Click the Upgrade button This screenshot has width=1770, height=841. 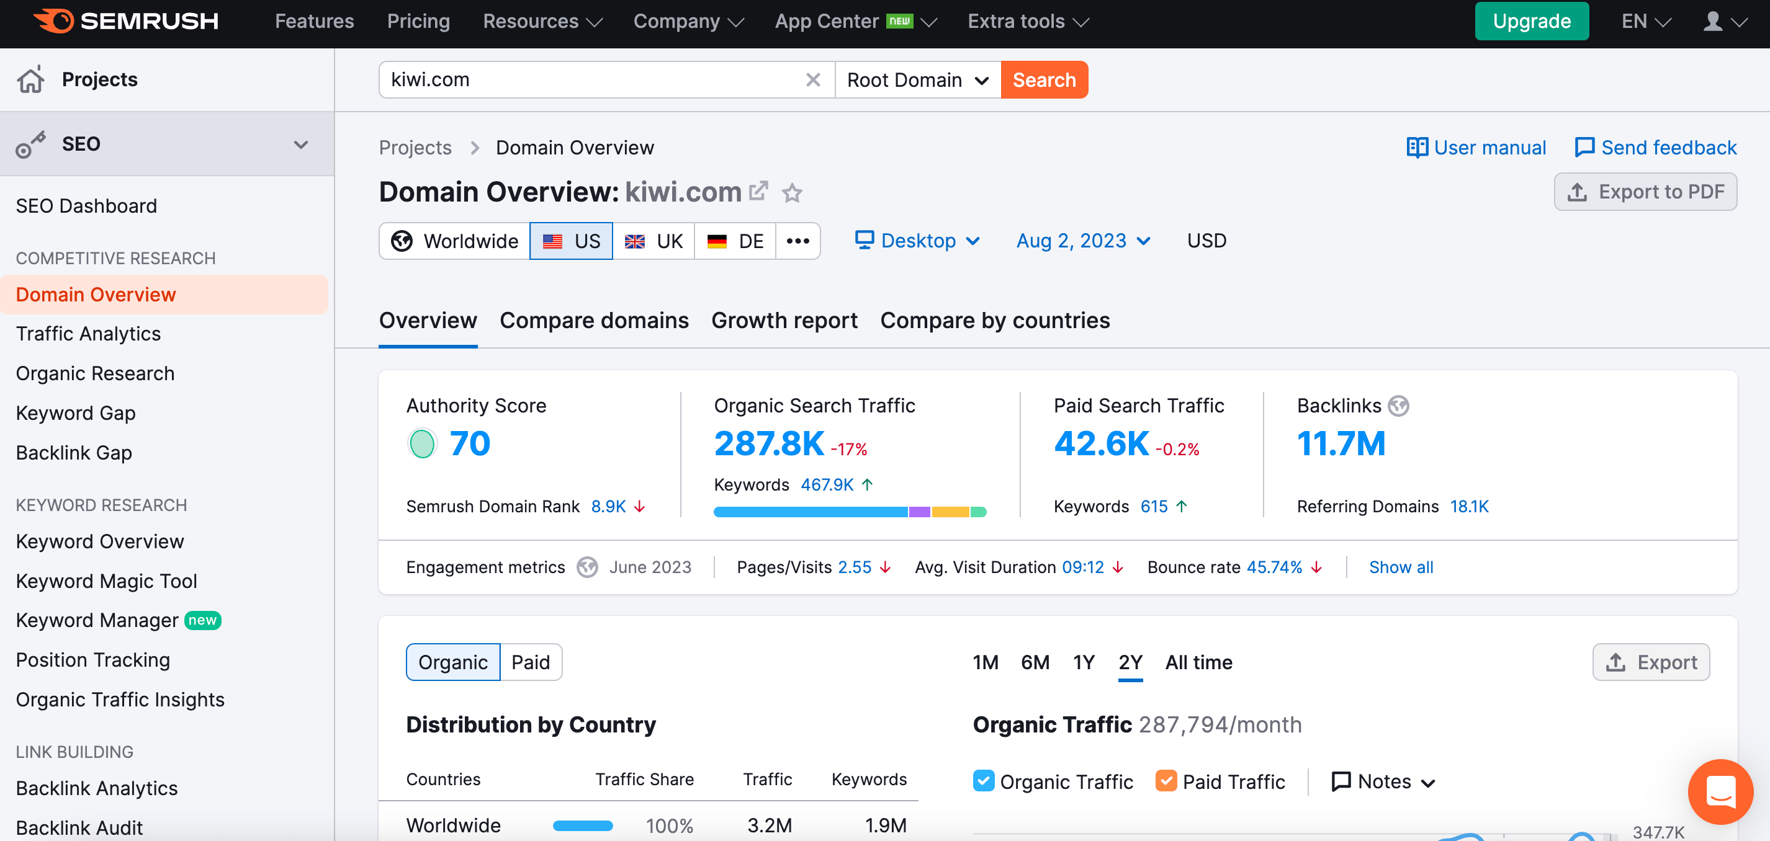[x=1533, y=20]
